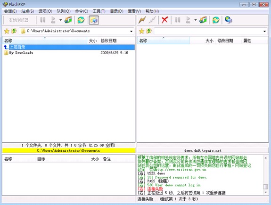Open the 站点(S) menu

[28, 11]
